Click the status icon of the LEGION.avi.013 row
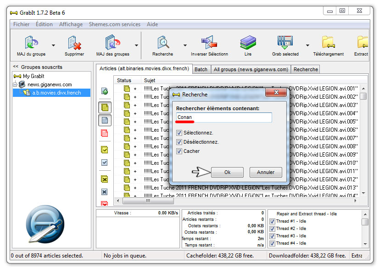Viewport: 379px width, 269px height. click(127, 188)
